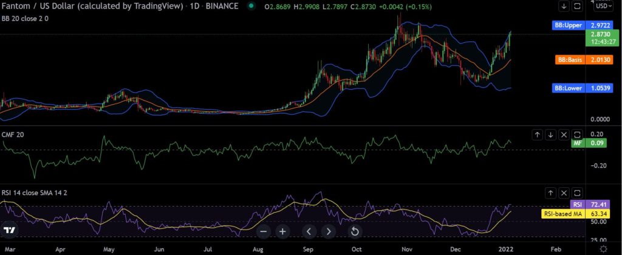Click the Apr label on time axis
The image size is (622, 255).
pyautogui.click(x=60, y=250)
